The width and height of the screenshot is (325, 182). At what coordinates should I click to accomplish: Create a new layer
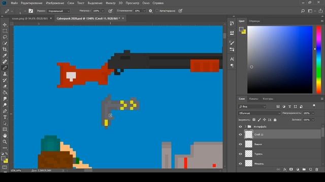click(x=310, y=169)
